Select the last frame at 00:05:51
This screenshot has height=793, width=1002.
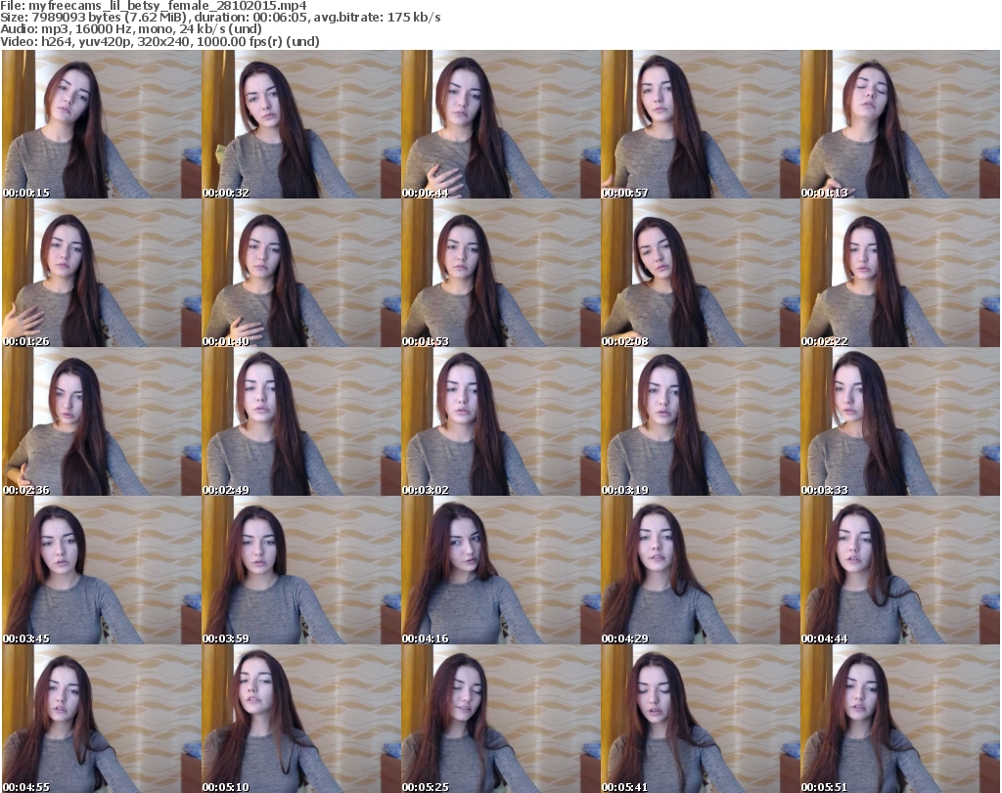[900, 719]
